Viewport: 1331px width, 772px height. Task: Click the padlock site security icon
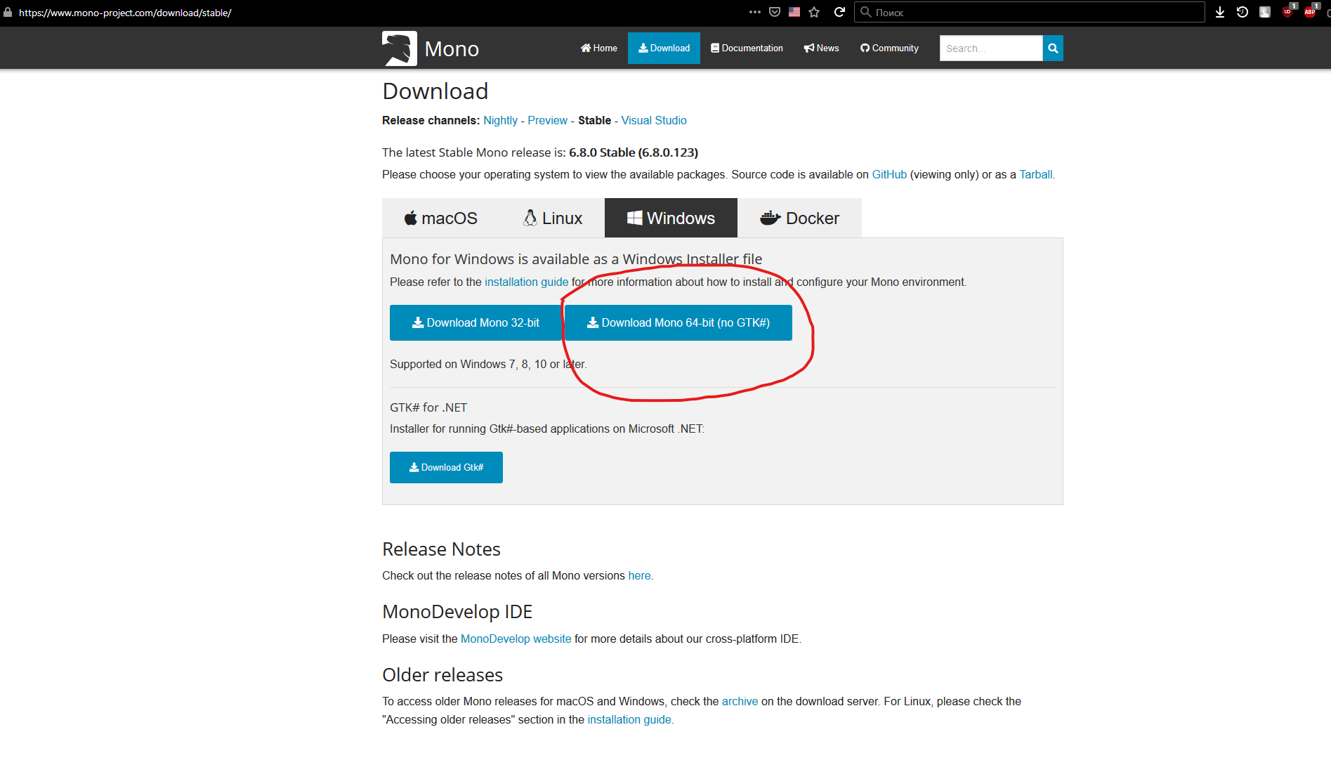click(8, 12)
